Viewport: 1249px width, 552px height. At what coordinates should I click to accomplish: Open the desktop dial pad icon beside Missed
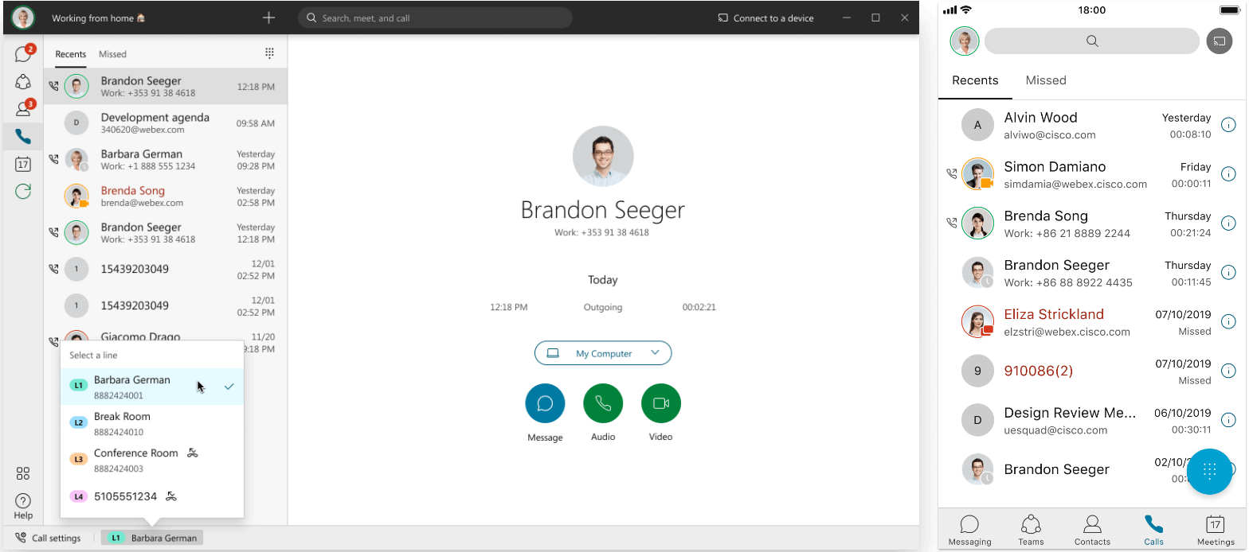(x=269, y=53)
